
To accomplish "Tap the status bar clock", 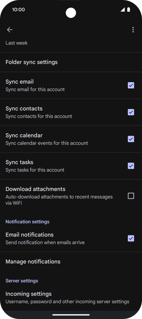I will (19, 10).
